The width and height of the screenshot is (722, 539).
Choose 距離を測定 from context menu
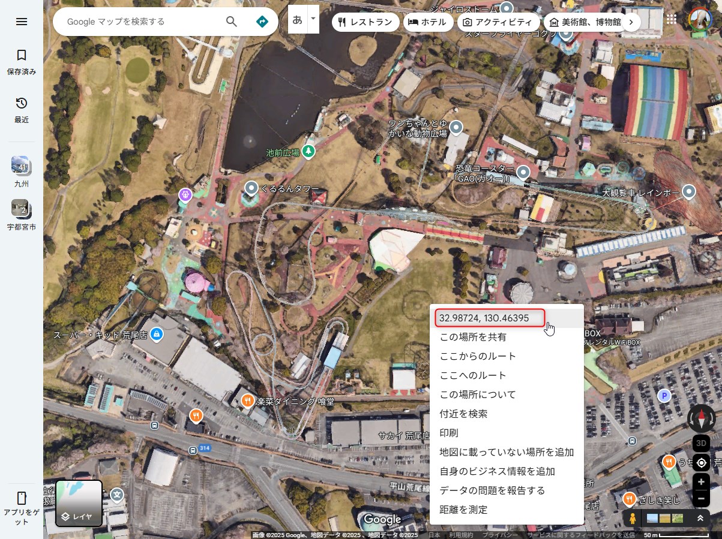point(463,510)
